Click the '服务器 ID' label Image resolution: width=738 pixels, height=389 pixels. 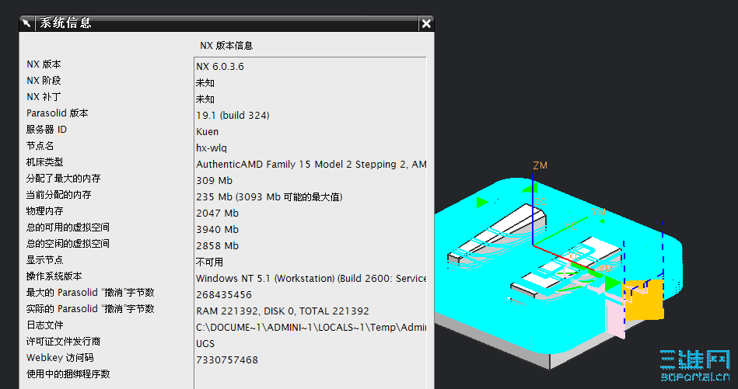[47, 129]
